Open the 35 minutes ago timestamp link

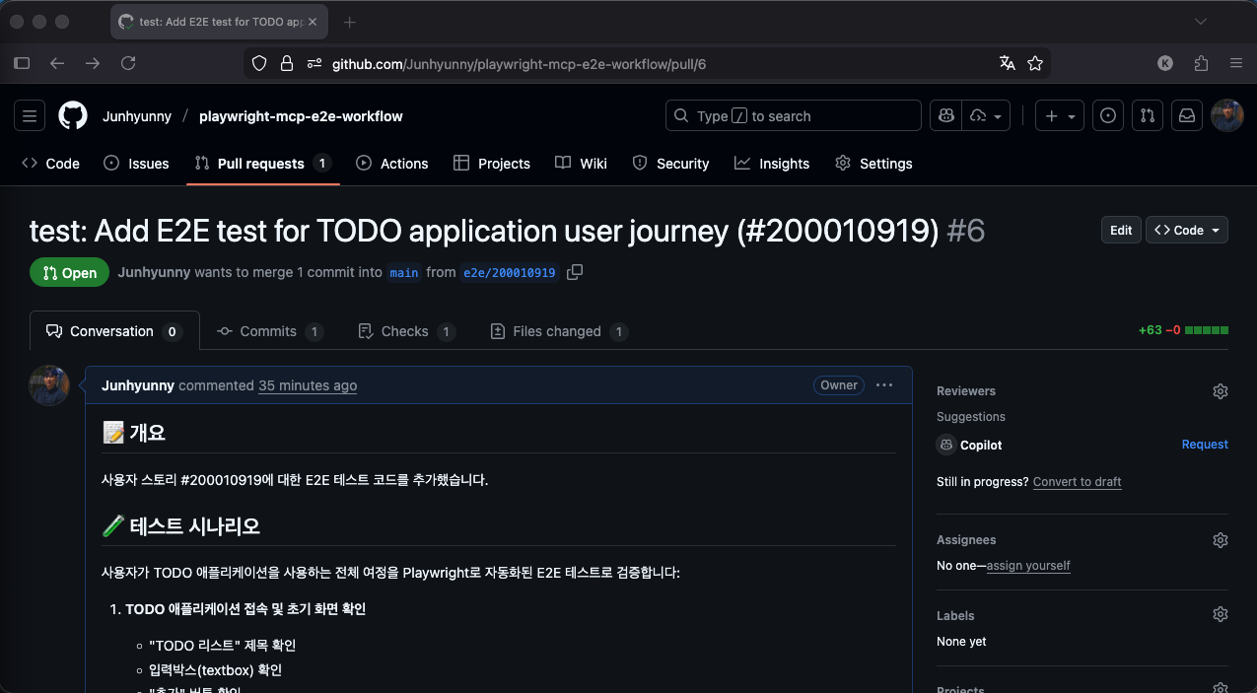click(x=308, y=385)
